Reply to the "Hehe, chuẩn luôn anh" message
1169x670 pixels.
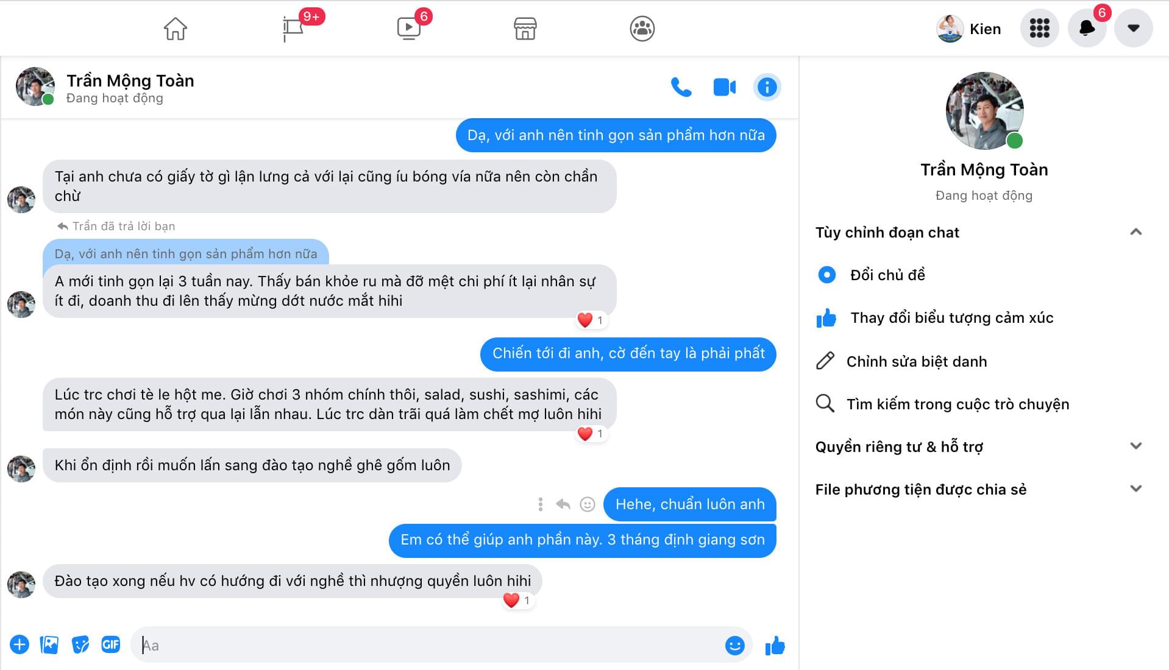click(563, 504)
